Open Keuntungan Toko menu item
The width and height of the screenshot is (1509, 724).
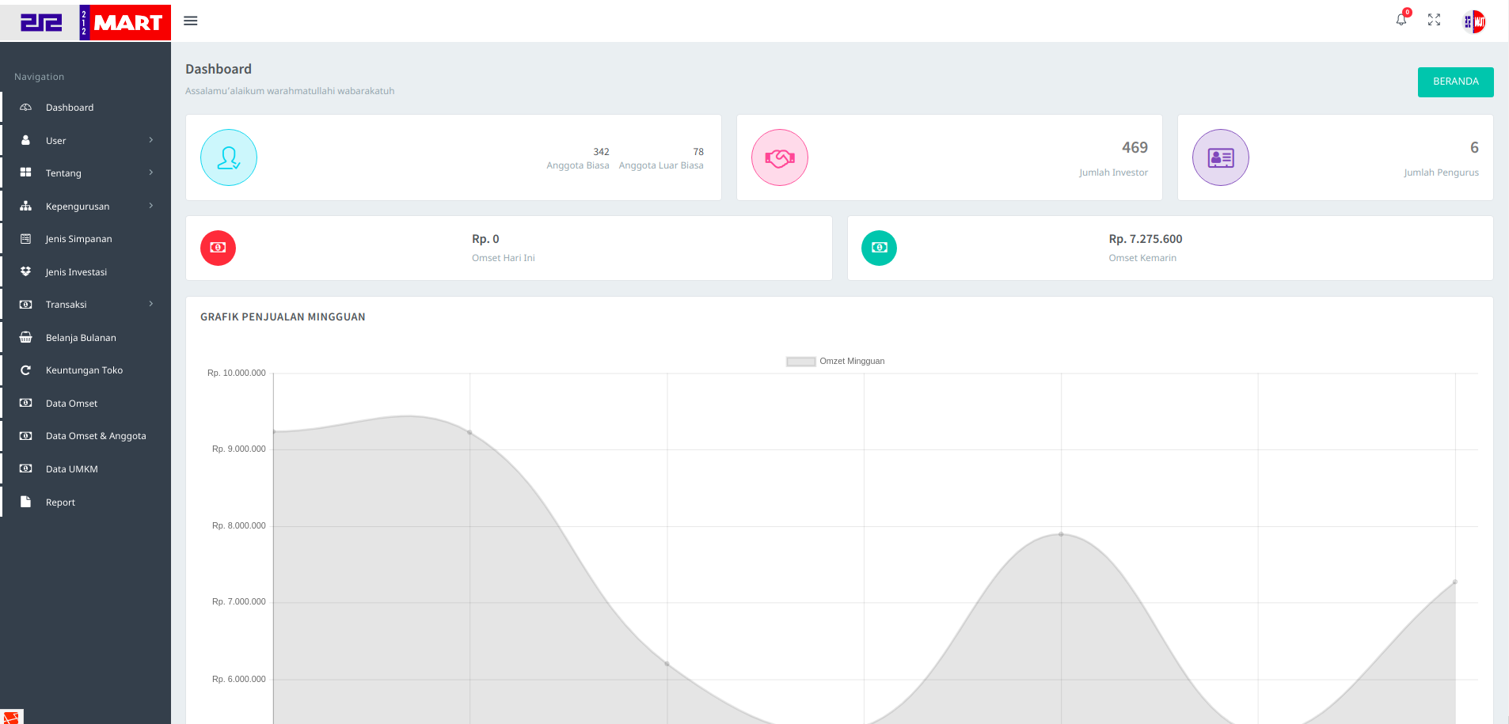pos(84,370)
